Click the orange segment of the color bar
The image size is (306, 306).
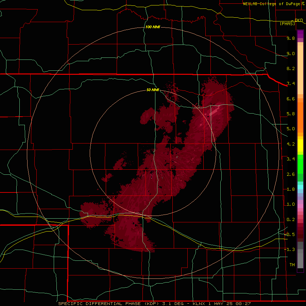(300, 117)
